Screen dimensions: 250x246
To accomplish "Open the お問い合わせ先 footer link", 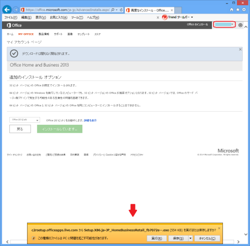I will pyautogui.click(x=34, y=154).
